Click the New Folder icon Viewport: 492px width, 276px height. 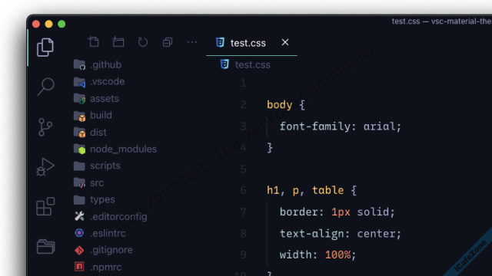[118, 42]
